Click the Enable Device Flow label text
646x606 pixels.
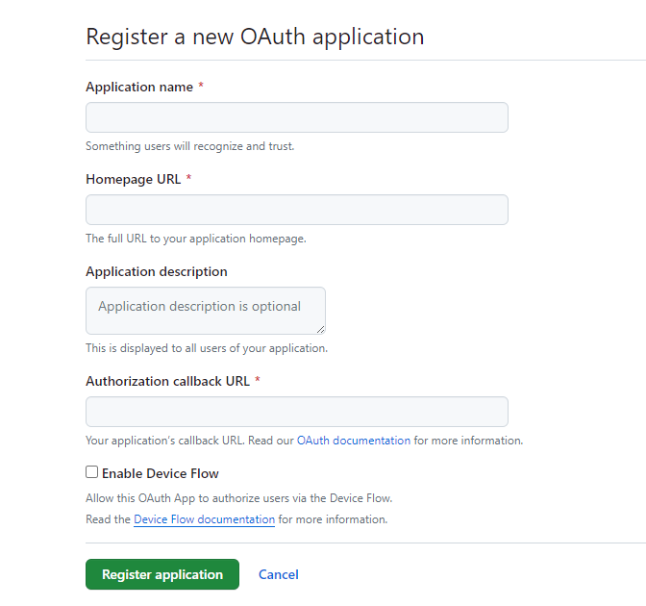[x=161, y=473]
